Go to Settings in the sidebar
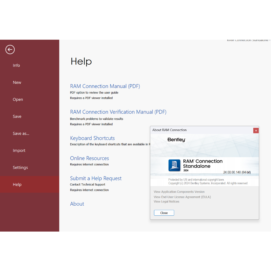The image size is (271, 271). point(20,168)
